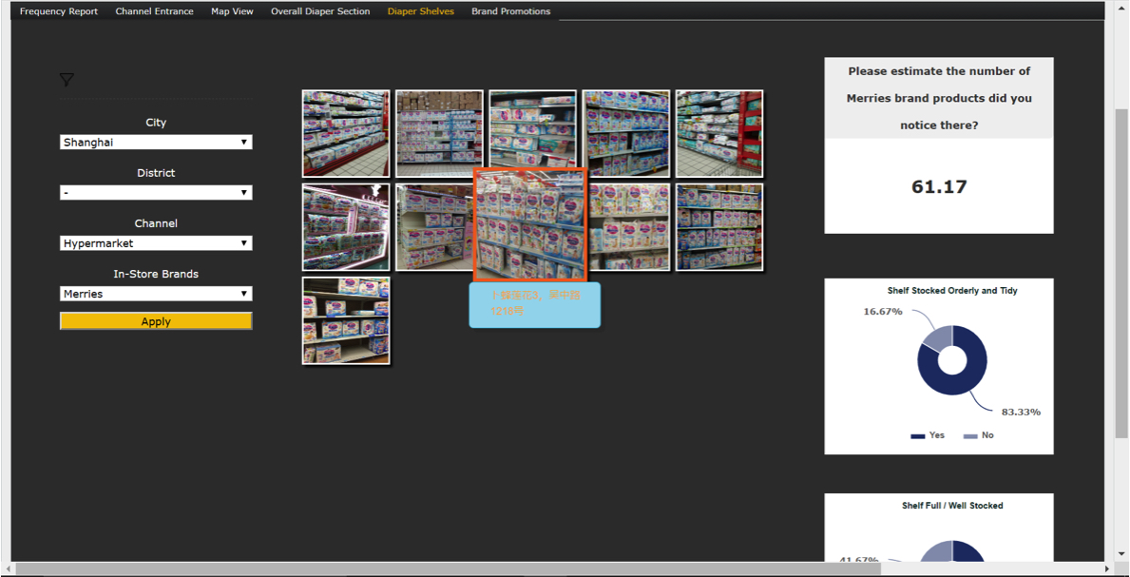
Task: Open the fourth shelf photo in the second row
Action: 629,227
